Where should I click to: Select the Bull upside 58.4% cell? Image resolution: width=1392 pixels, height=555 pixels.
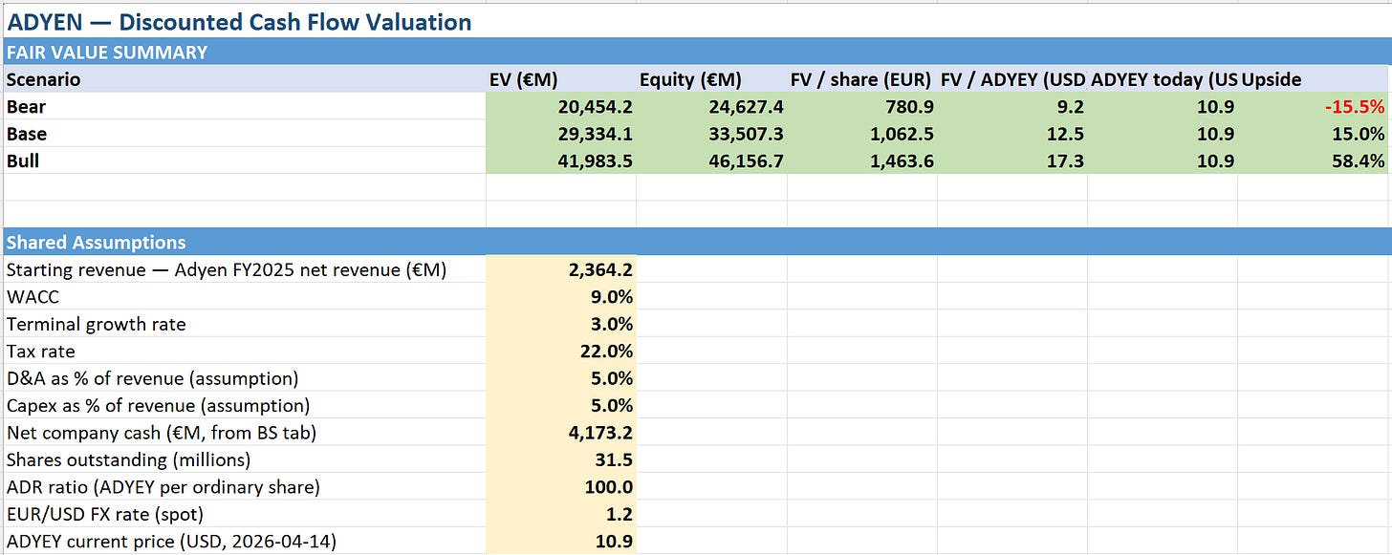click(1315, 160)
